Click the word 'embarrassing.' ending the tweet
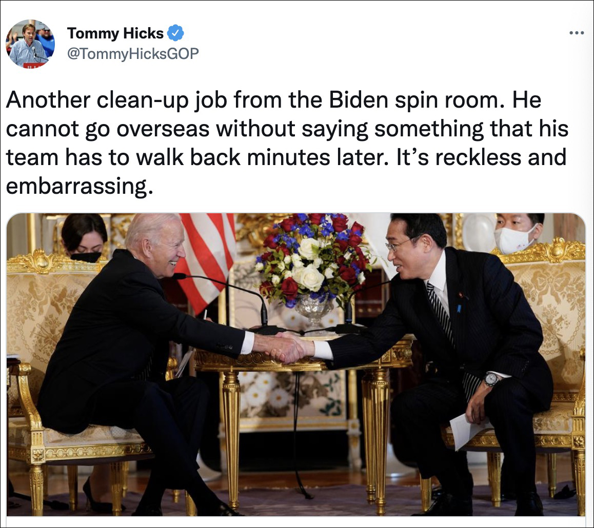Image resolution: width=594 pixels, height=528 pixels. pos(80,186)
